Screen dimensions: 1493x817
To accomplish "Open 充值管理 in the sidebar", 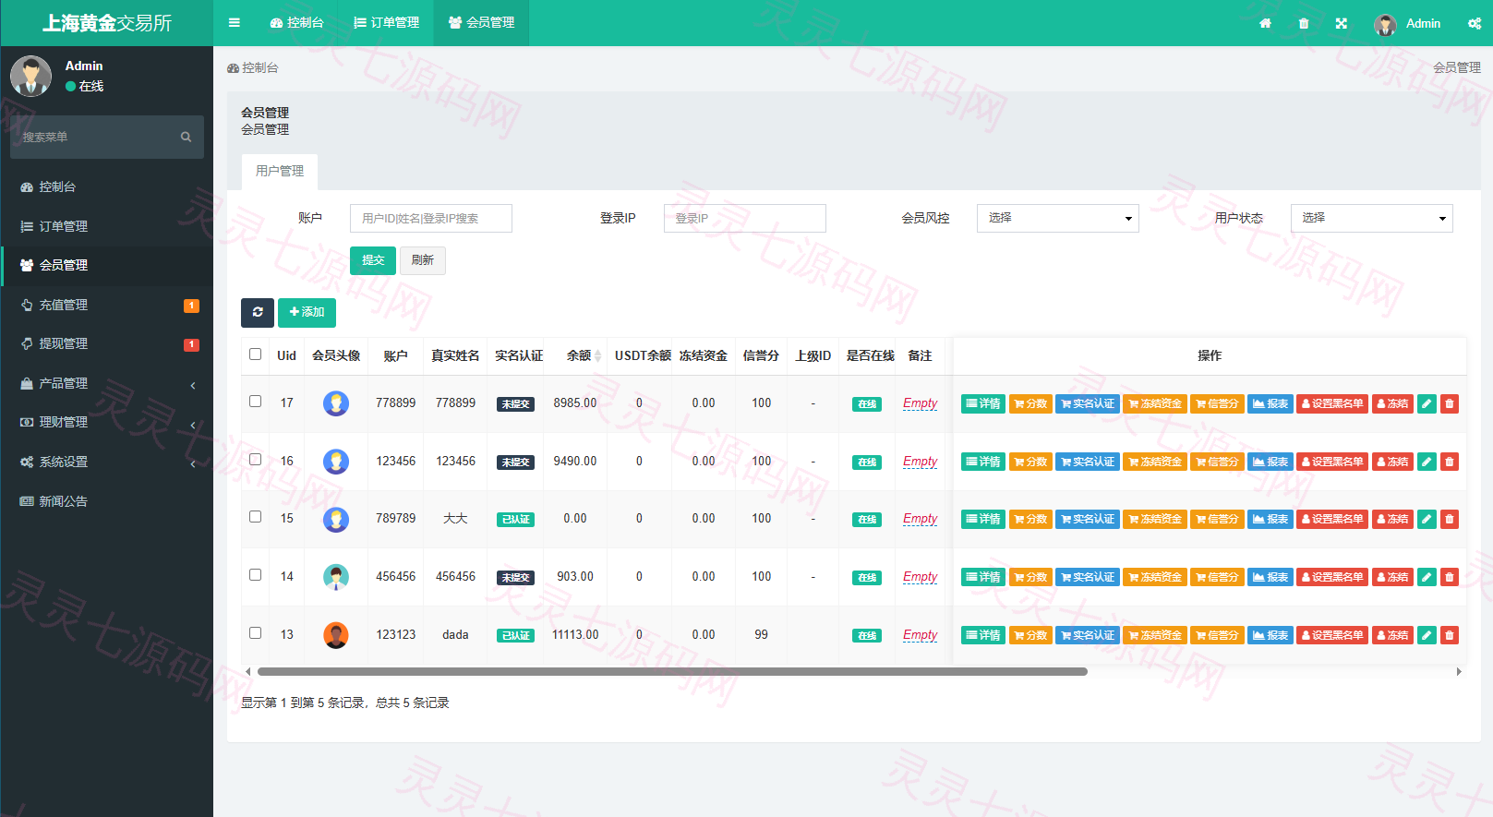I will (x=107, y=305).
